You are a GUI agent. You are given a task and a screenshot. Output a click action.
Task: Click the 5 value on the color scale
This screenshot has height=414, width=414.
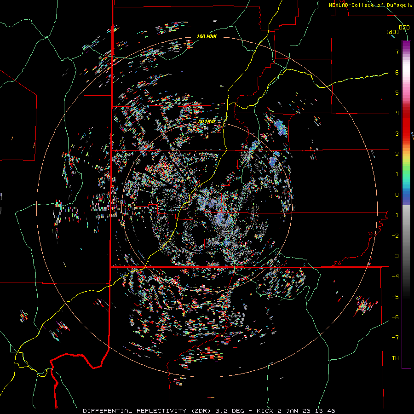click(x=397, y=92)
